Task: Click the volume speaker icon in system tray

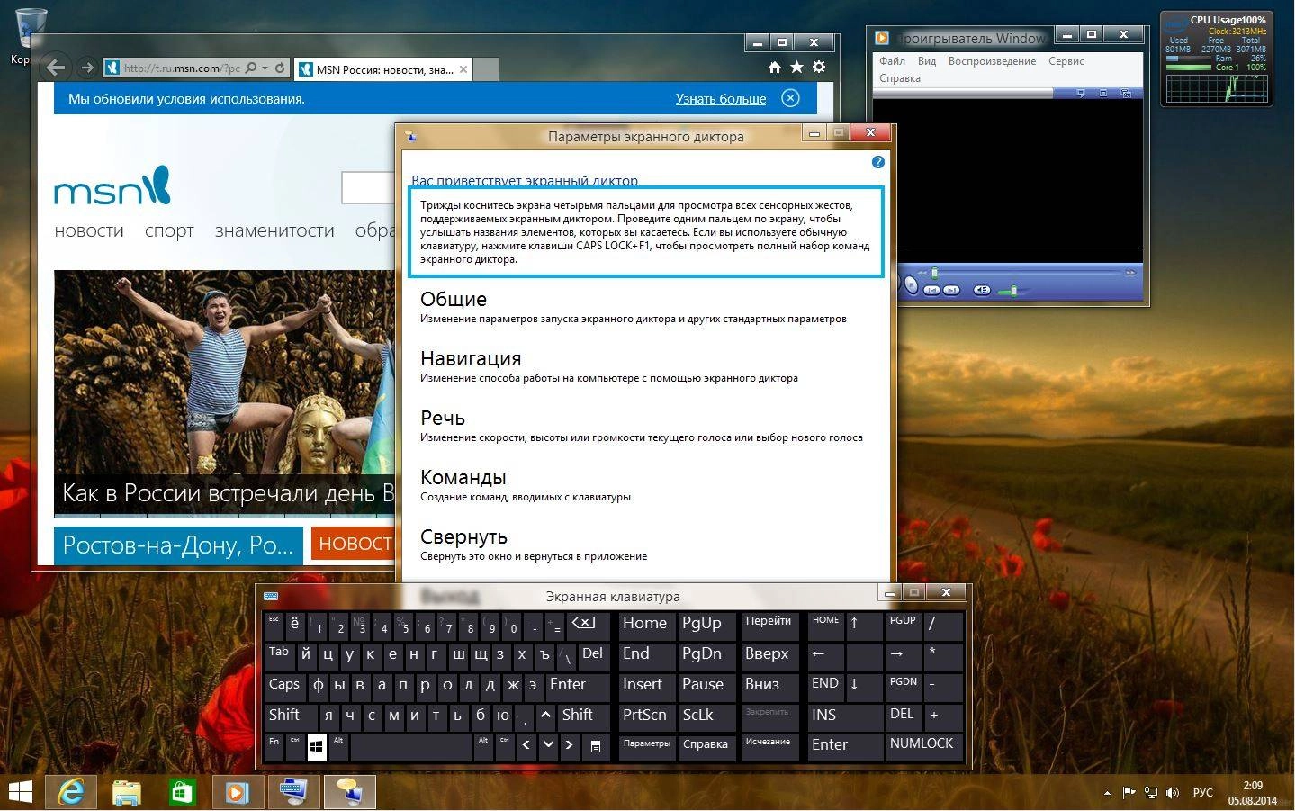Action: tap(1172, 793)
